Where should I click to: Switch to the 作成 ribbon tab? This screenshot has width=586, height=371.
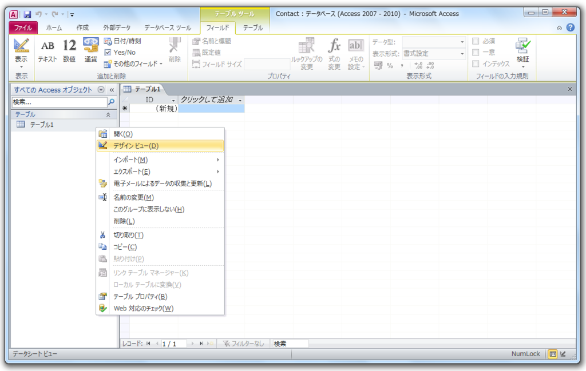pyautogui.click(x=82, y=27)
